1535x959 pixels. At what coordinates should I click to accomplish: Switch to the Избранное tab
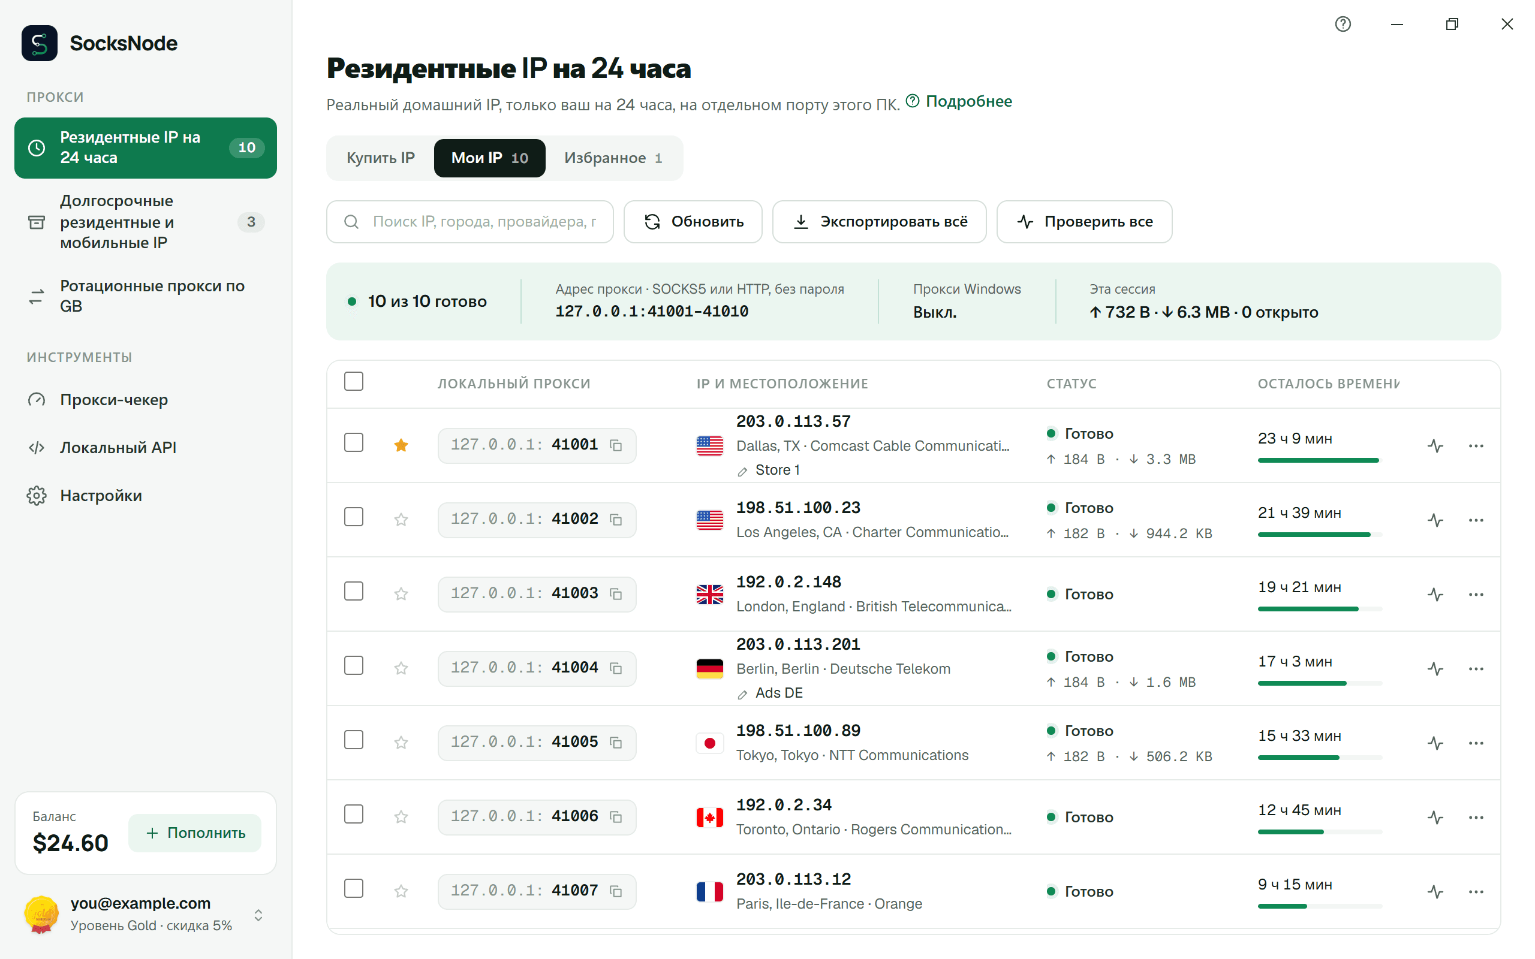tap(613, 158)
